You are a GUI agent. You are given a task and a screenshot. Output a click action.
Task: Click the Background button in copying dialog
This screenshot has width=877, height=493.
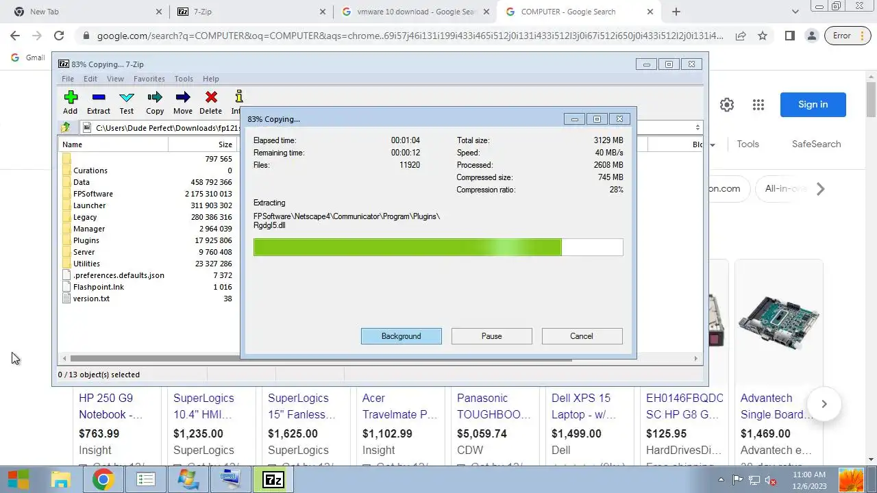click(402, 336)
